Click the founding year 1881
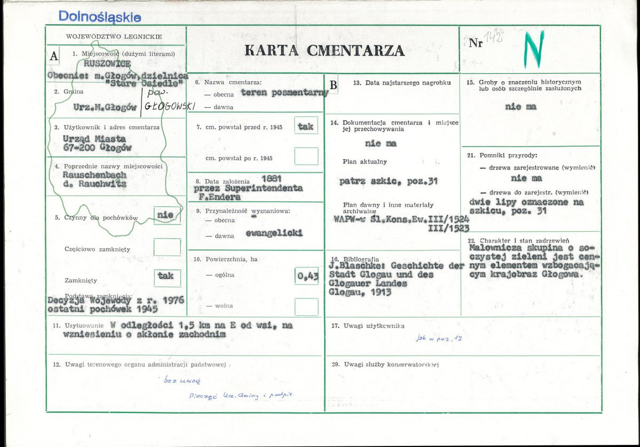Screen dimensions: 640x447 pos(272,179)
